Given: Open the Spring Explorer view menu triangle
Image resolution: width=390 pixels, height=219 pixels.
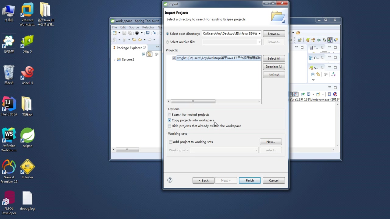Looking at the screenshot, I should (313, 80).
